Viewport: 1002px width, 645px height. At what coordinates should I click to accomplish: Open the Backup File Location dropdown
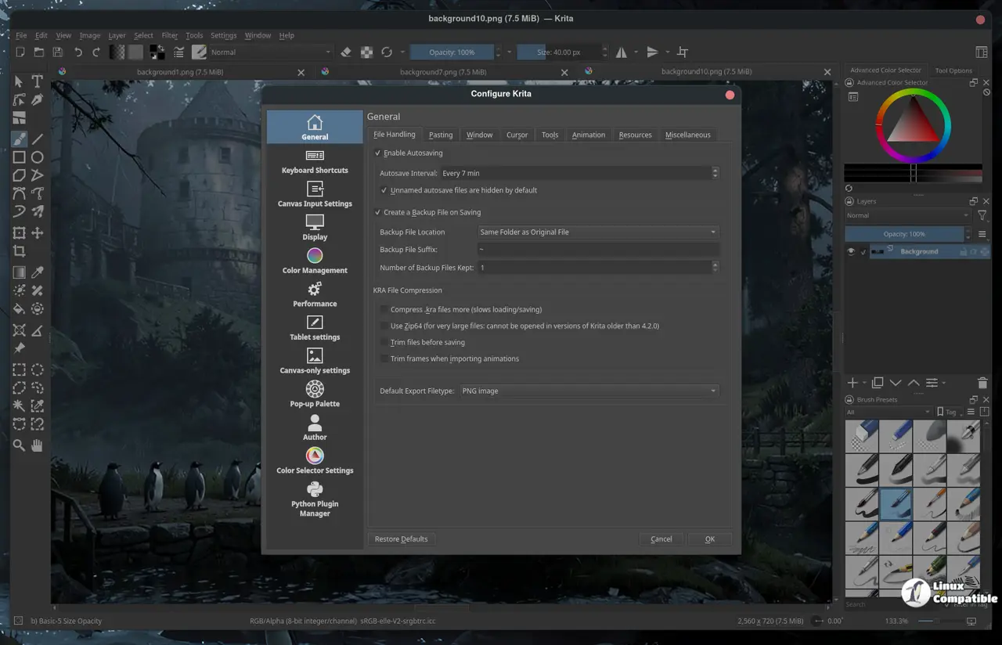(598, 232)
